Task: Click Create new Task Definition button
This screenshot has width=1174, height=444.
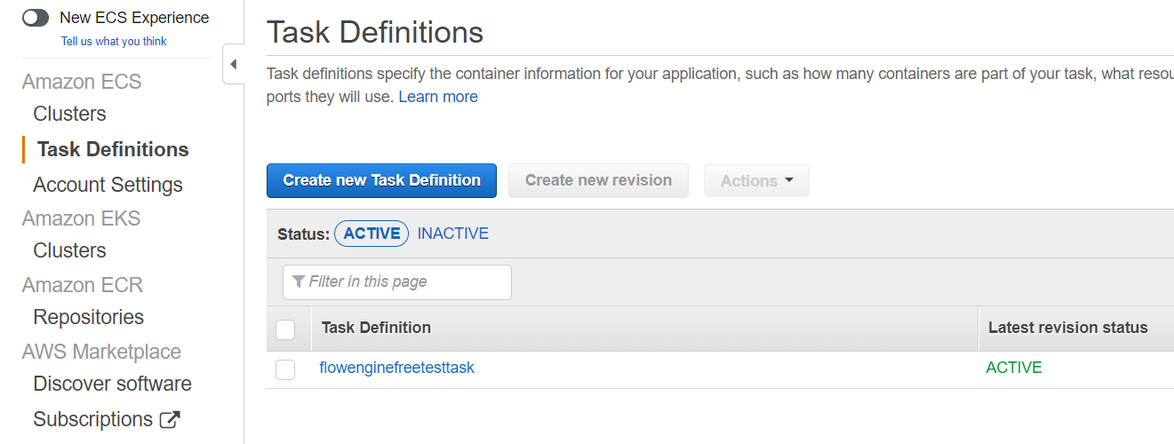Action: point(381,180)
